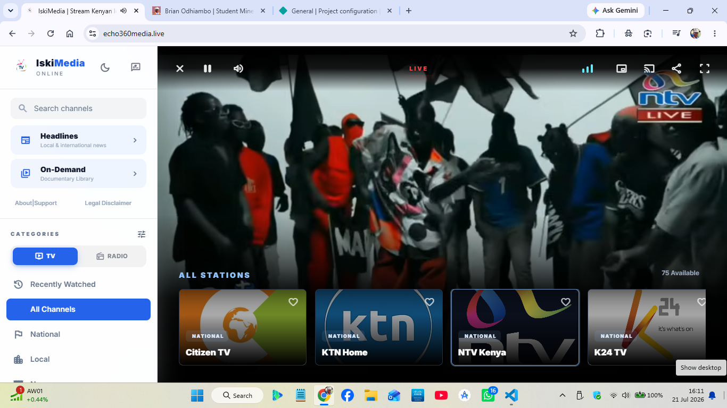Image resolution: width=727 pixels, height=408 pixels.
Task: Open the Support link
Action: click(45, 203)
